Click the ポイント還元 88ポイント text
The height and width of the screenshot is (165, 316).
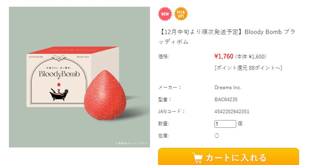coord(248,68)
